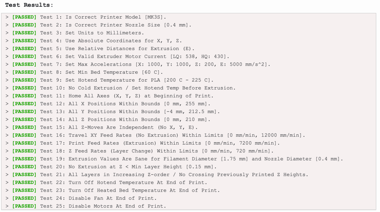This screenshot has width=380, height=212.
Task: Click the arrow marker before Test 8
Action: coord(7,72)
